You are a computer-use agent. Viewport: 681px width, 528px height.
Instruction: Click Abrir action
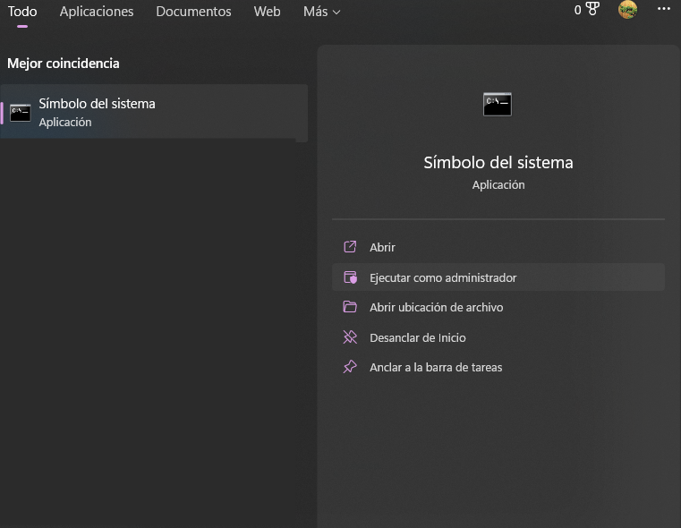(498, 247)
